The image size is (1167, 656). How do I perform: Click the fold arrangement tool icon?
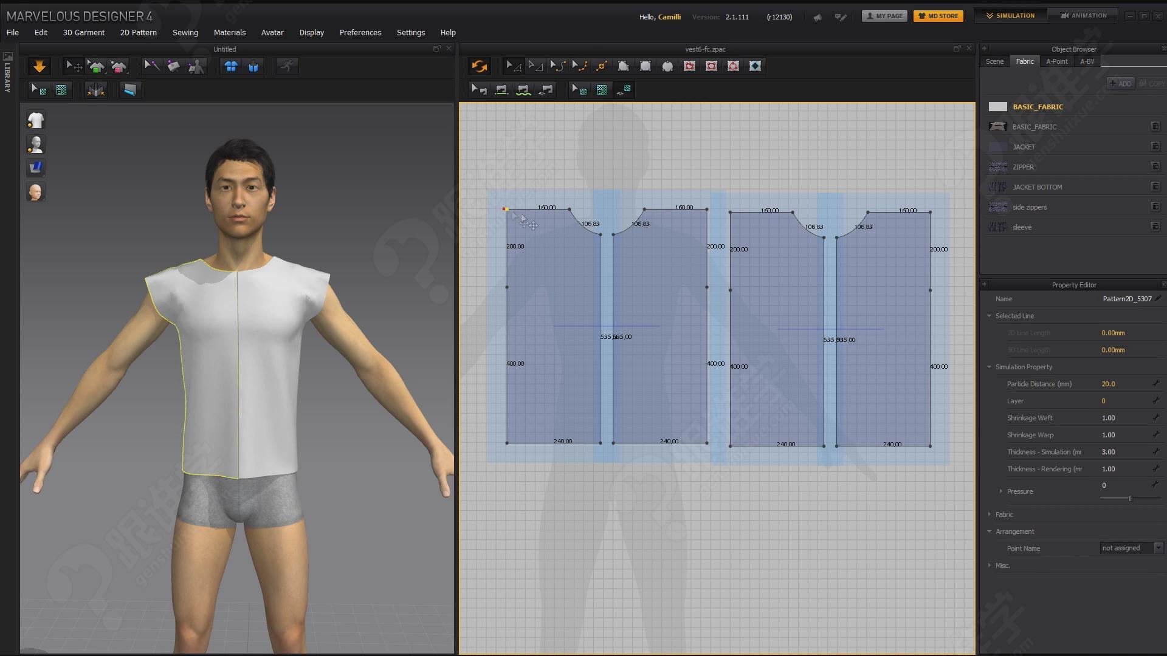96,90
